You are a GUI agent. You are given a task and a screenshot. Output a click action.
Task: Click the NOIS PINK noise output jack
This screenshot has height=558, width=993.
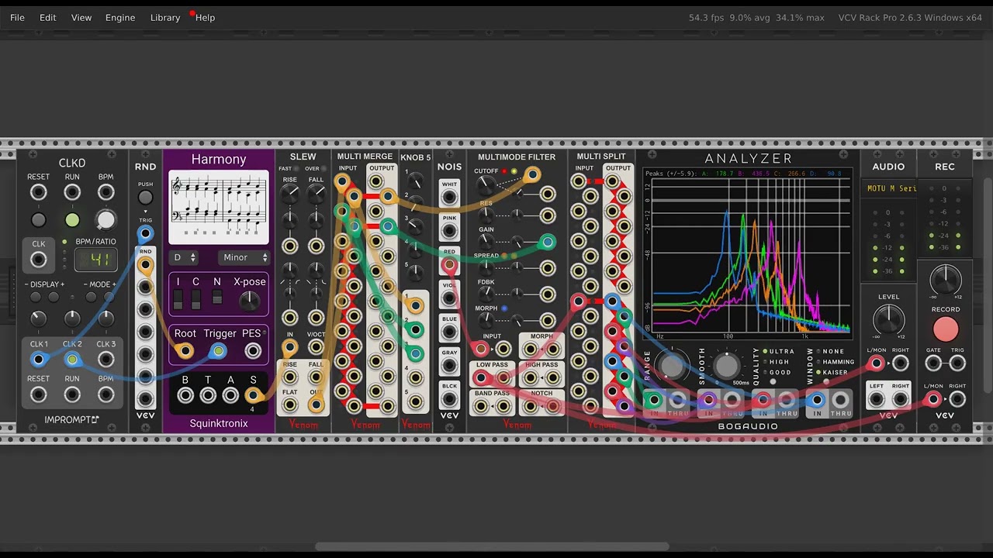coord(449,231)
